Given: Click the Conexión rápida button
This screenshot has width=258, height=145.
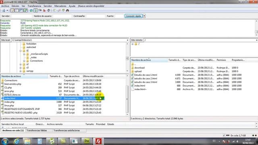Looking at the screenshot, I should pyautogui.click(x=133, y=16).
